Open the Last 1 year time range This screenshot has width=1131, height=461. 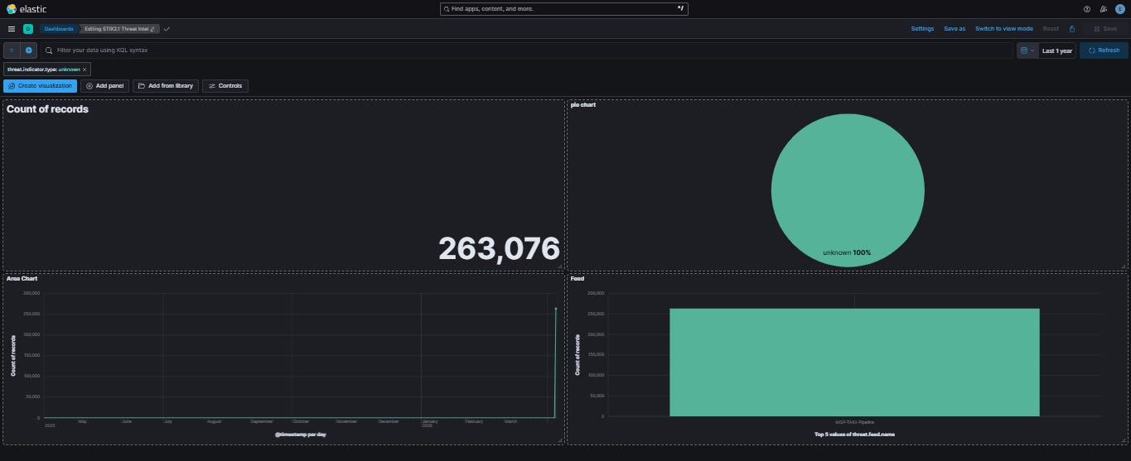[1056, 50]
